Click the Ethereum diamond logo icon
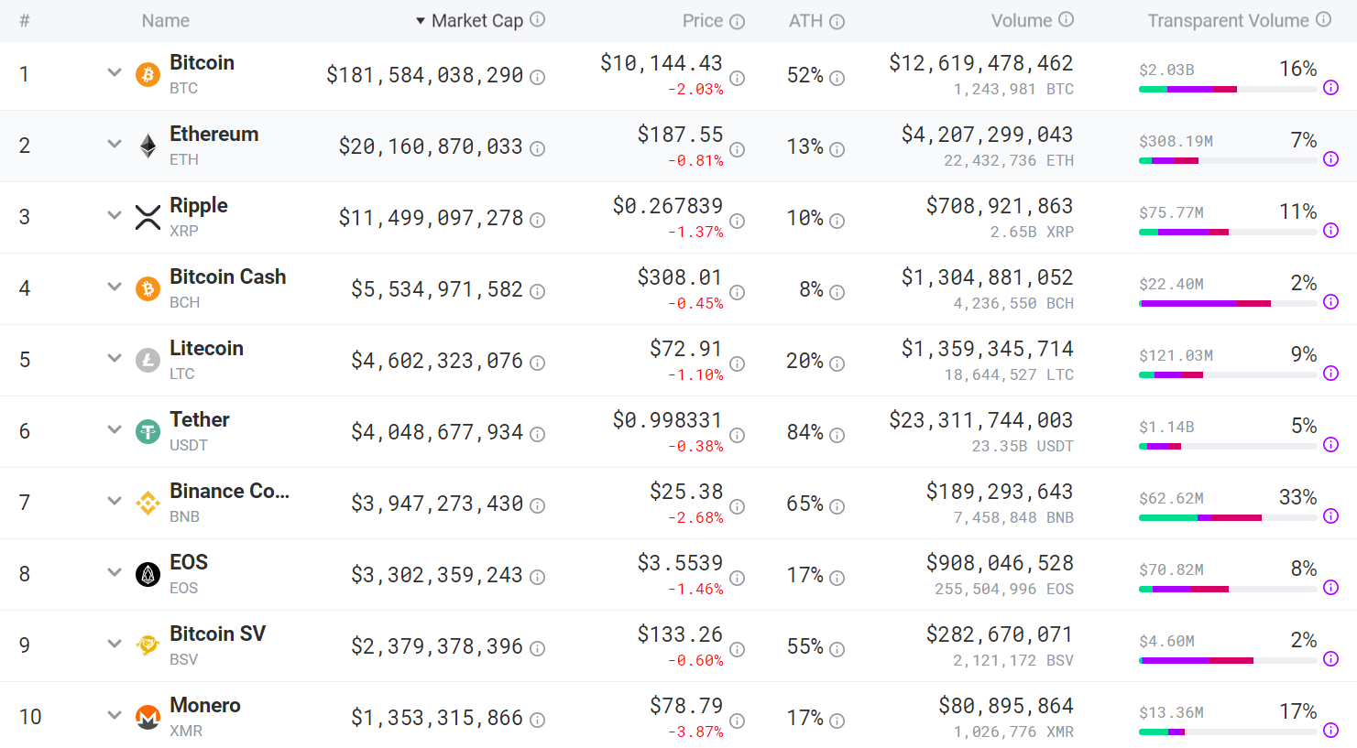1357x748 pixels. [x=148, y=146]
